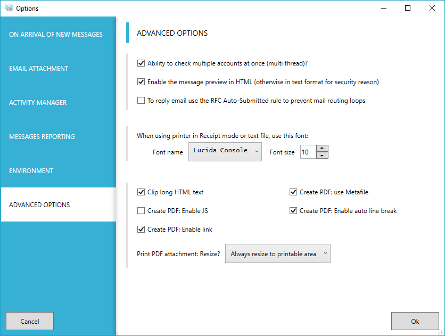Increase font size with up arrow
The width and height of the screenshot is (445, 336).
tap(322, 148)
